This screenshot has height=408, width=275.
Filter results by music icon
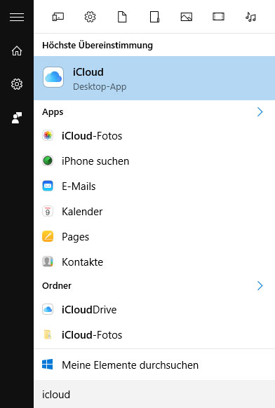(x=250, y=17)
